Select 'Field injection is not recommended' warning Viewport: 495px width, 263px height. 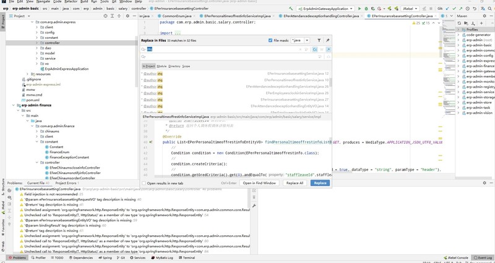[51, 194]
